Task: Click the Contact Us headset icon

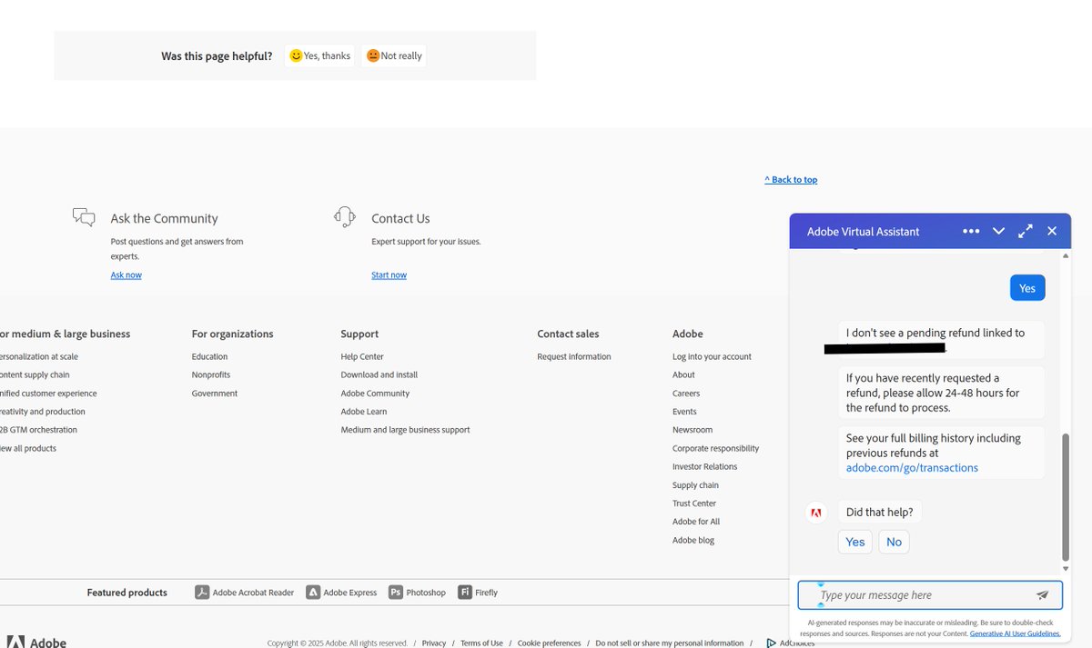Action: pyautogui.click(x=345, y=216)
